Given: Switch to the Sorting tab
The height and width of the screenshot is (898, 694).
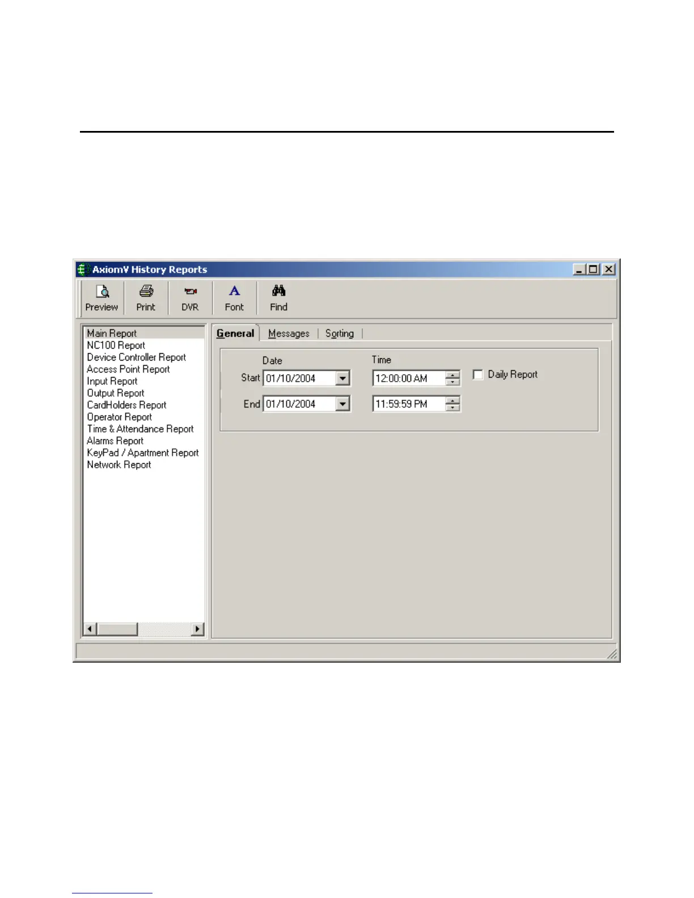Looking at the screenshot, I should point(340,334).
